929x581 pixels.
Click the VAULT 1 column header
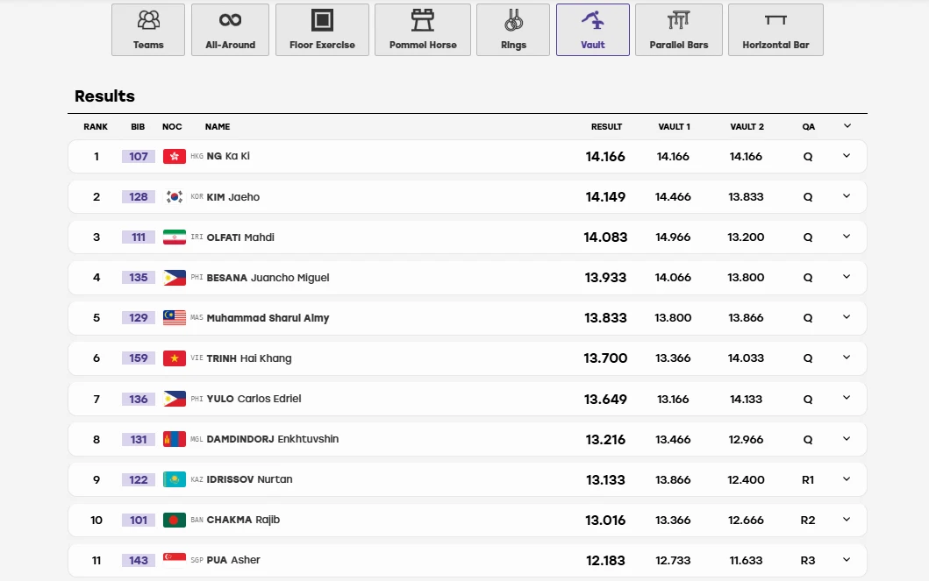675,126
